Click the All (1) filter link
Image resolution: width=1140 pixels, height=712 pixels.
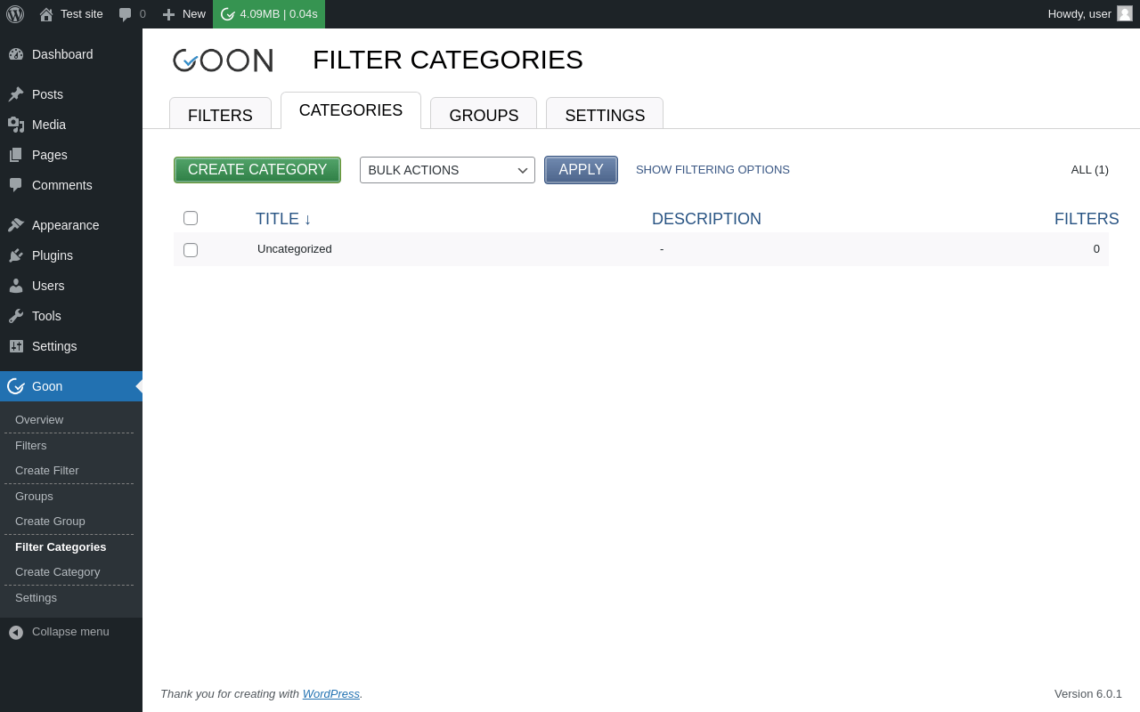(1090, 170)
